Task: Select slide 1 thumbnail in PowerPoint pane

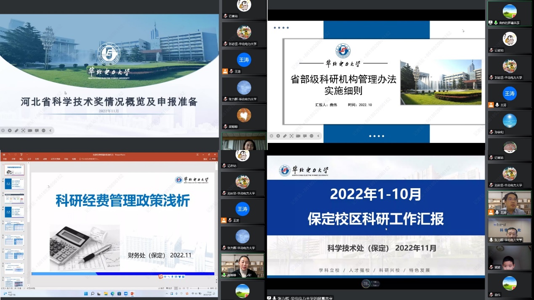Action: [14, 169]
